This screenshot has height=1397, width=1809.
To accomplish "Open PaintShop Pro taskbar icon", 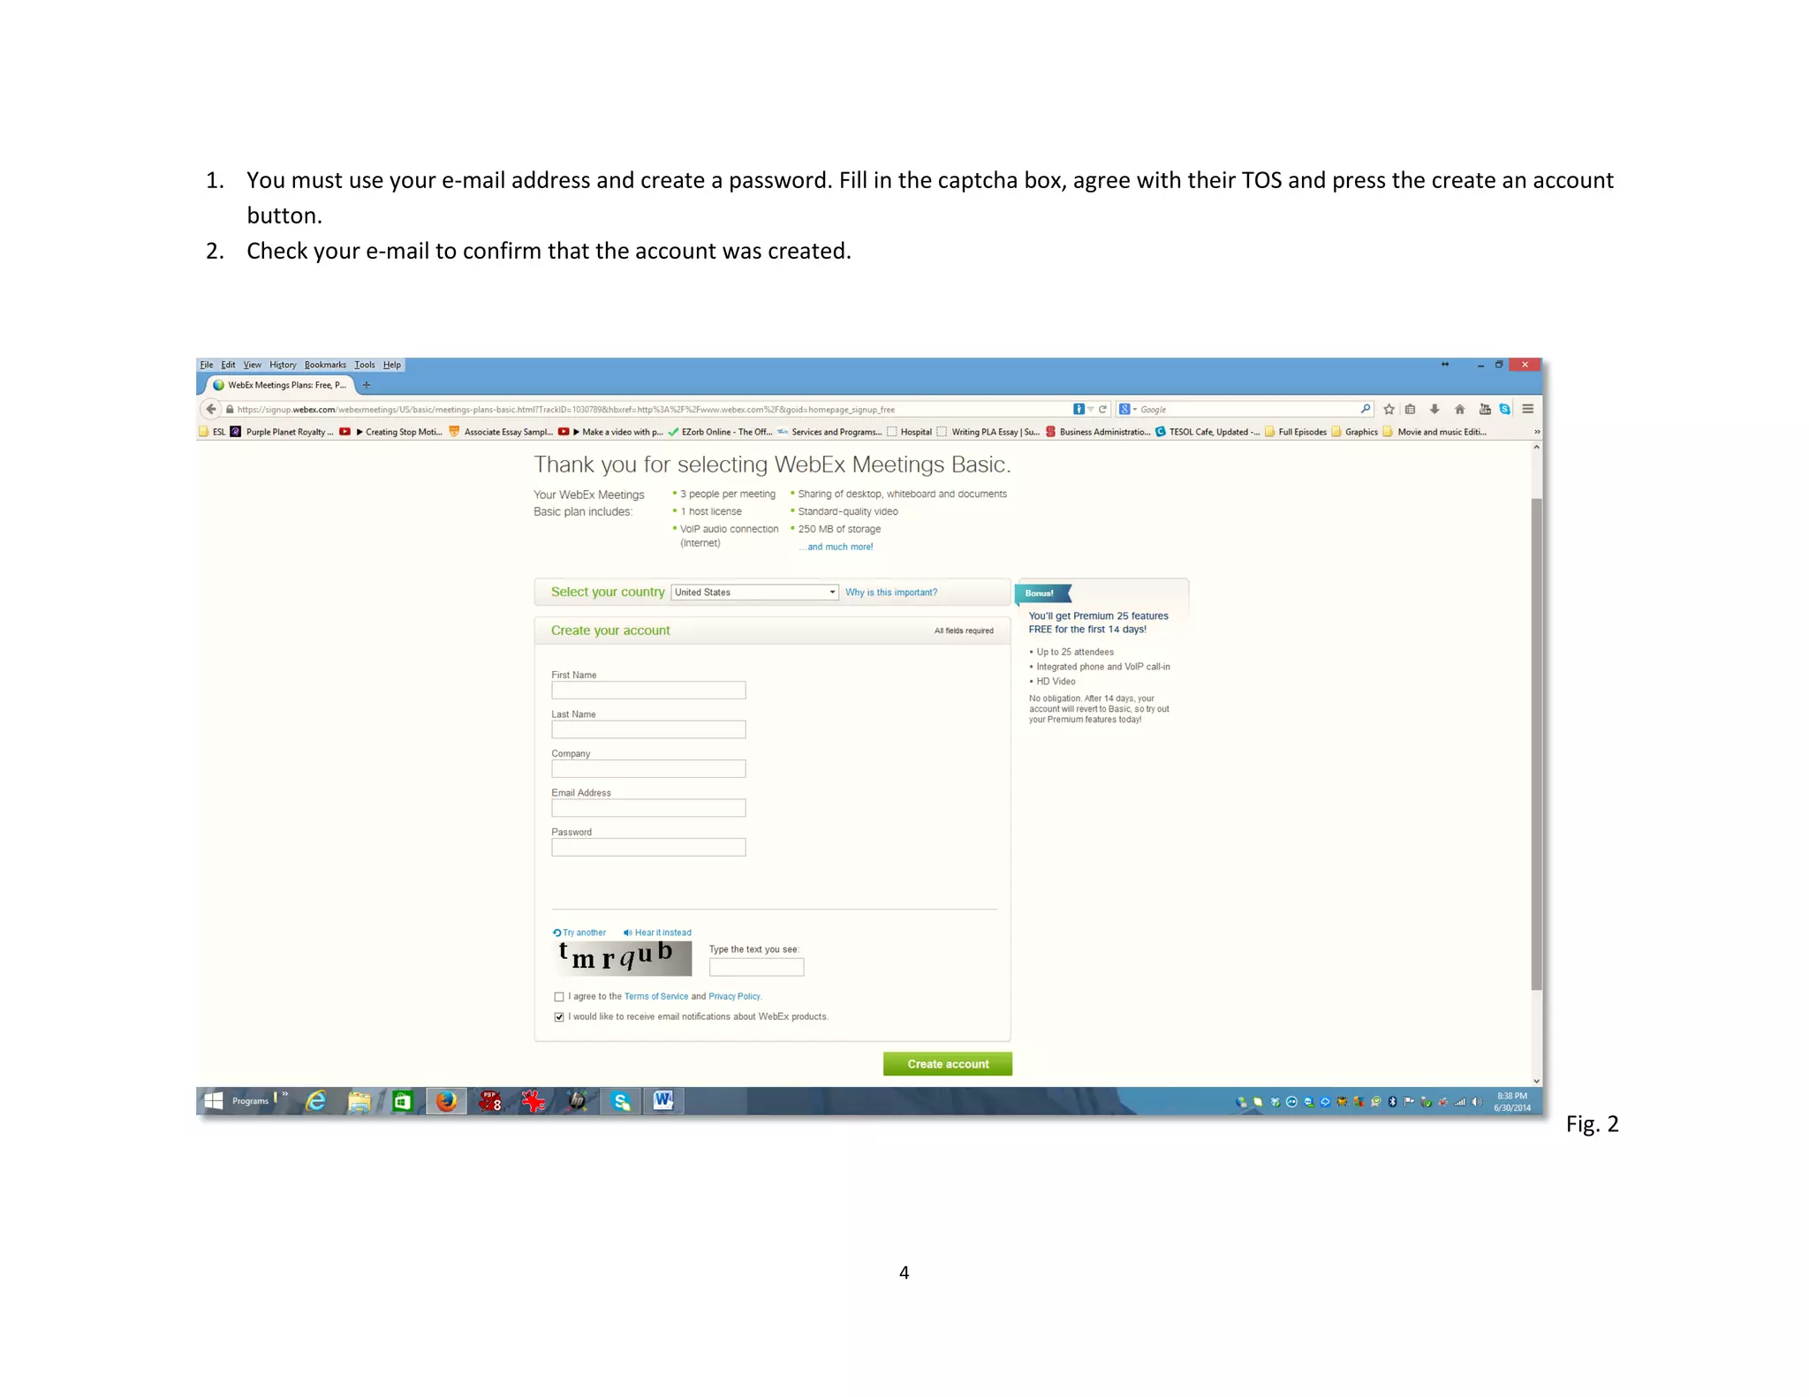I will (490, 1100).
